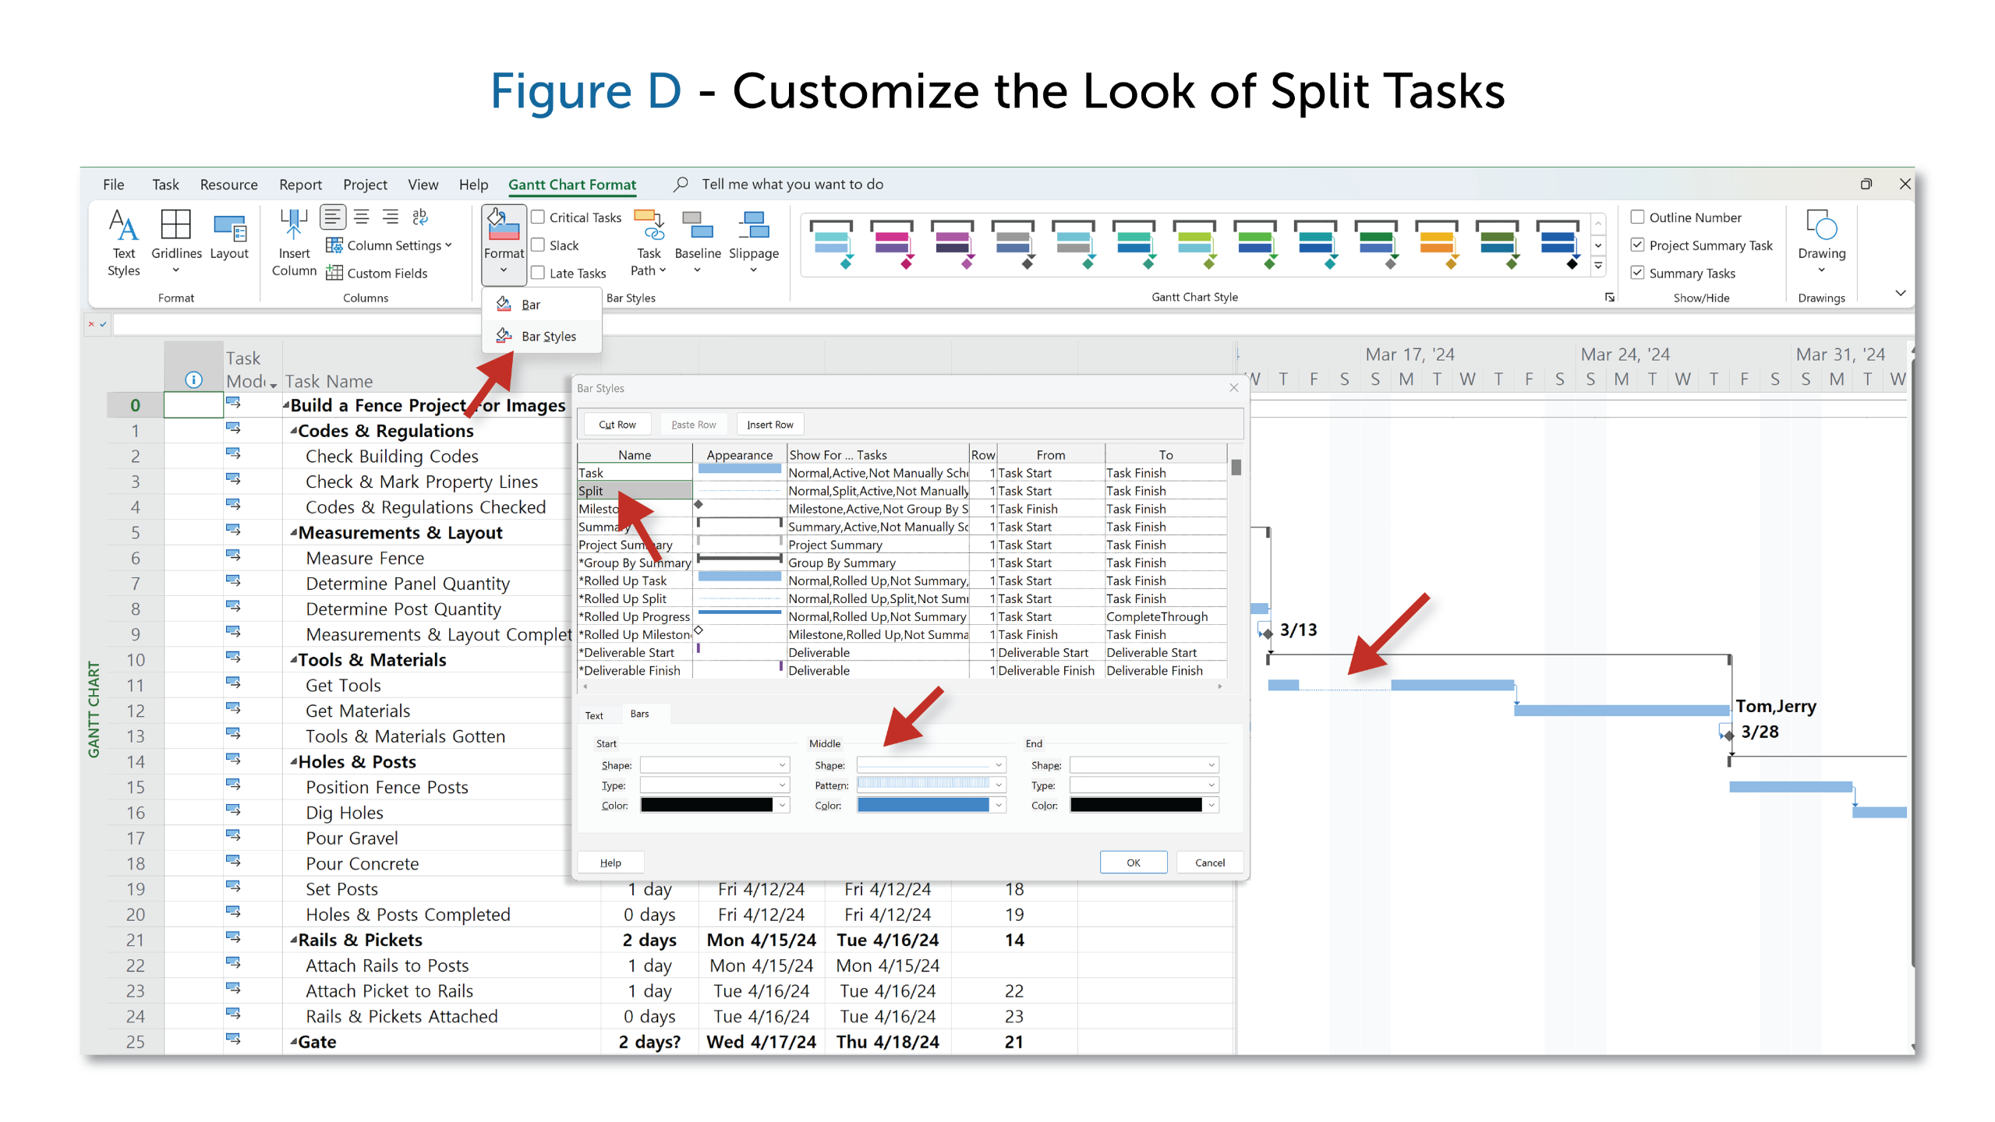The height and width of the screenshot is (1122, 1995).
Task: Select Bar Styles from the Format menu
Action: pyautogui.click(x=548, y=337)
